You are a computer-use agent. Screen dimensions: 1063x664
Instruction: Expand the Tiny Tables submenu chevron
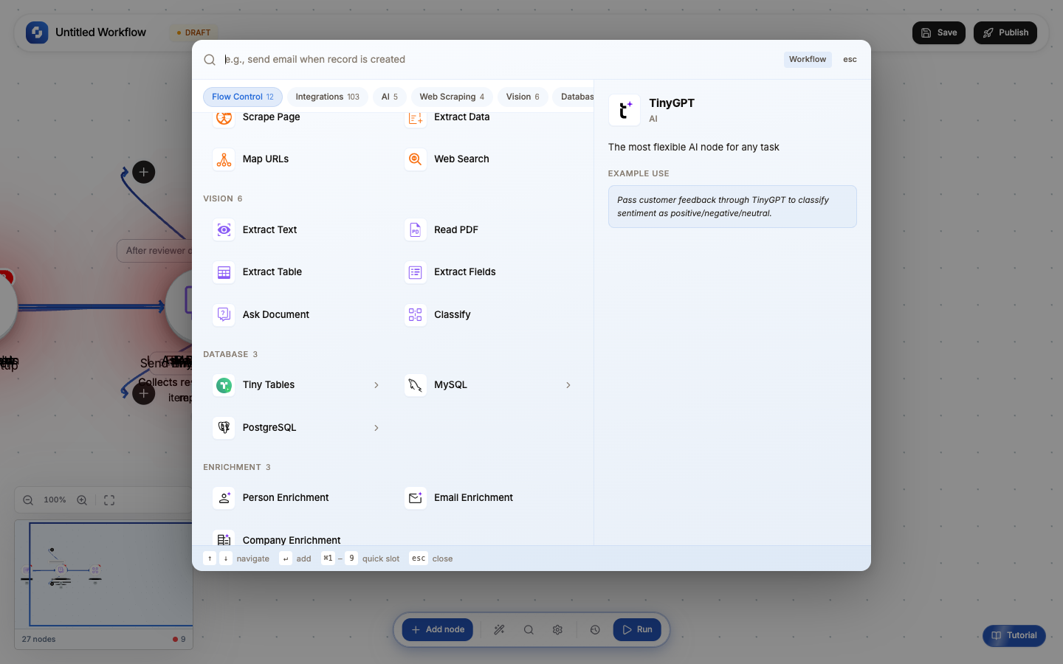pos(376,385)
